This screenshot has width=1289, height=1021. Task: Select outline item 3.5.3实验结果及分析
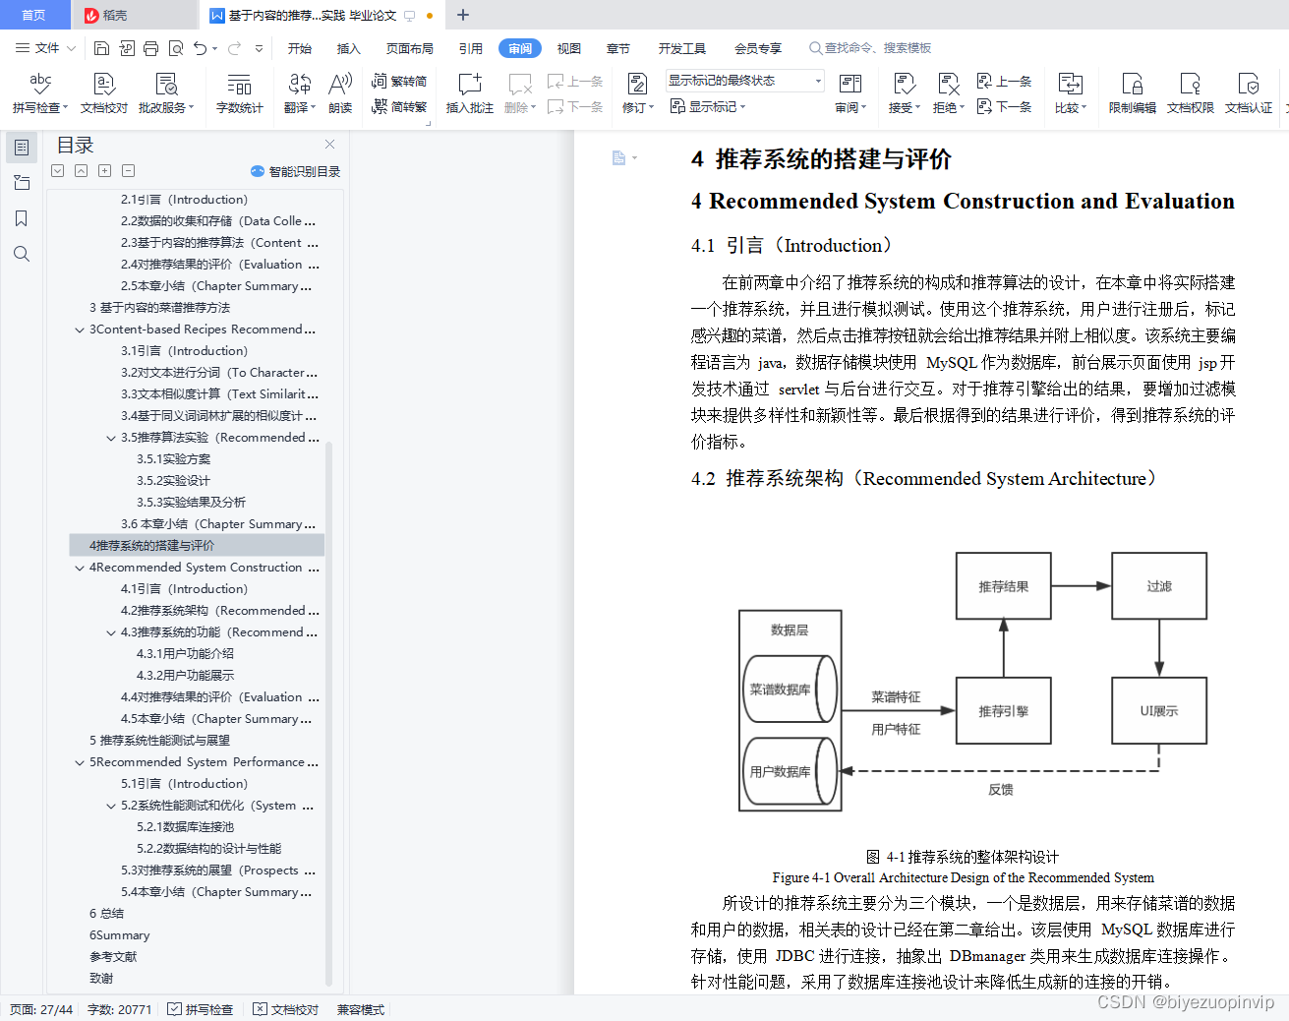coord(191,503)
